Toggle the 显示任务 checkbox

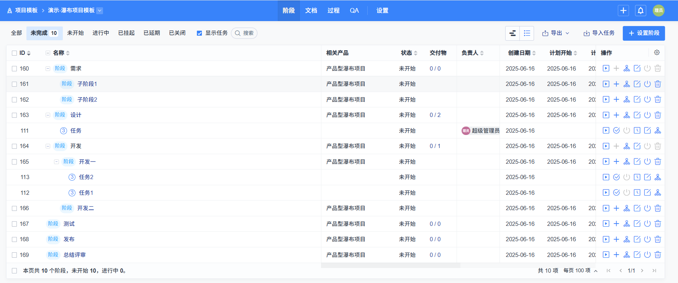click(199, 33)
